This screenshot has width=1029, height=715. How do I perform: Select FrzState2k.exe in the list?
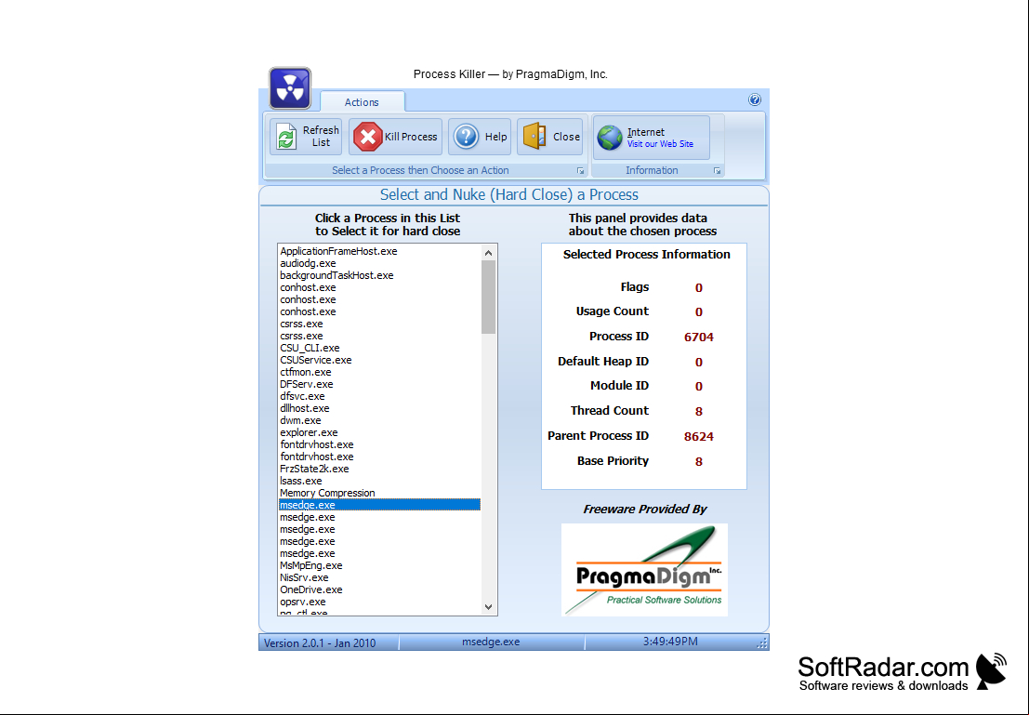[379, 469]
